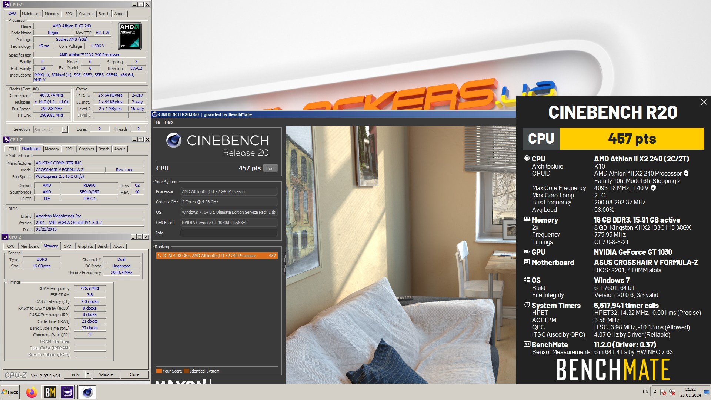Open Memory tab in Mainboard CPU-Z window

(x=52, y=149)
